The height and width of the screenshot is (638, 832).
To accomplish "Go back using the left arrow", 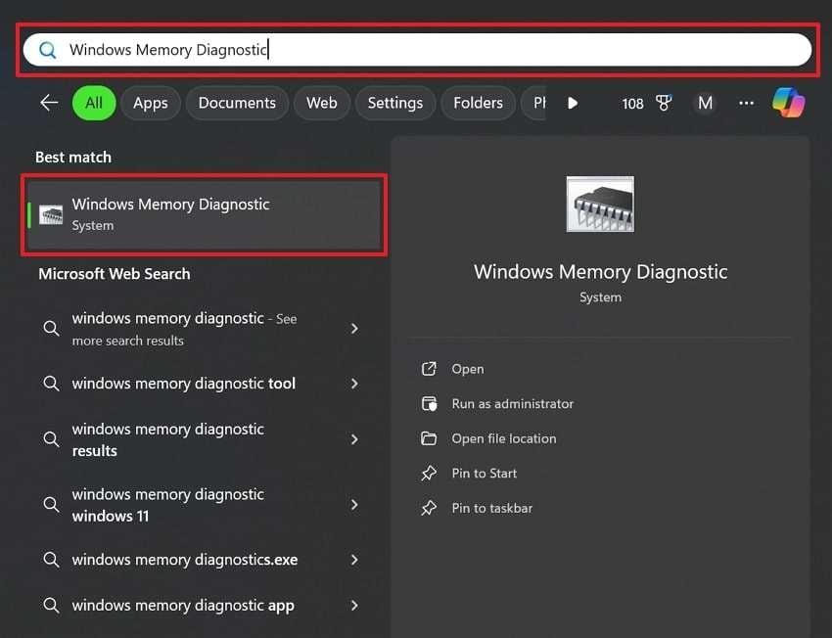I will point(49,103).
